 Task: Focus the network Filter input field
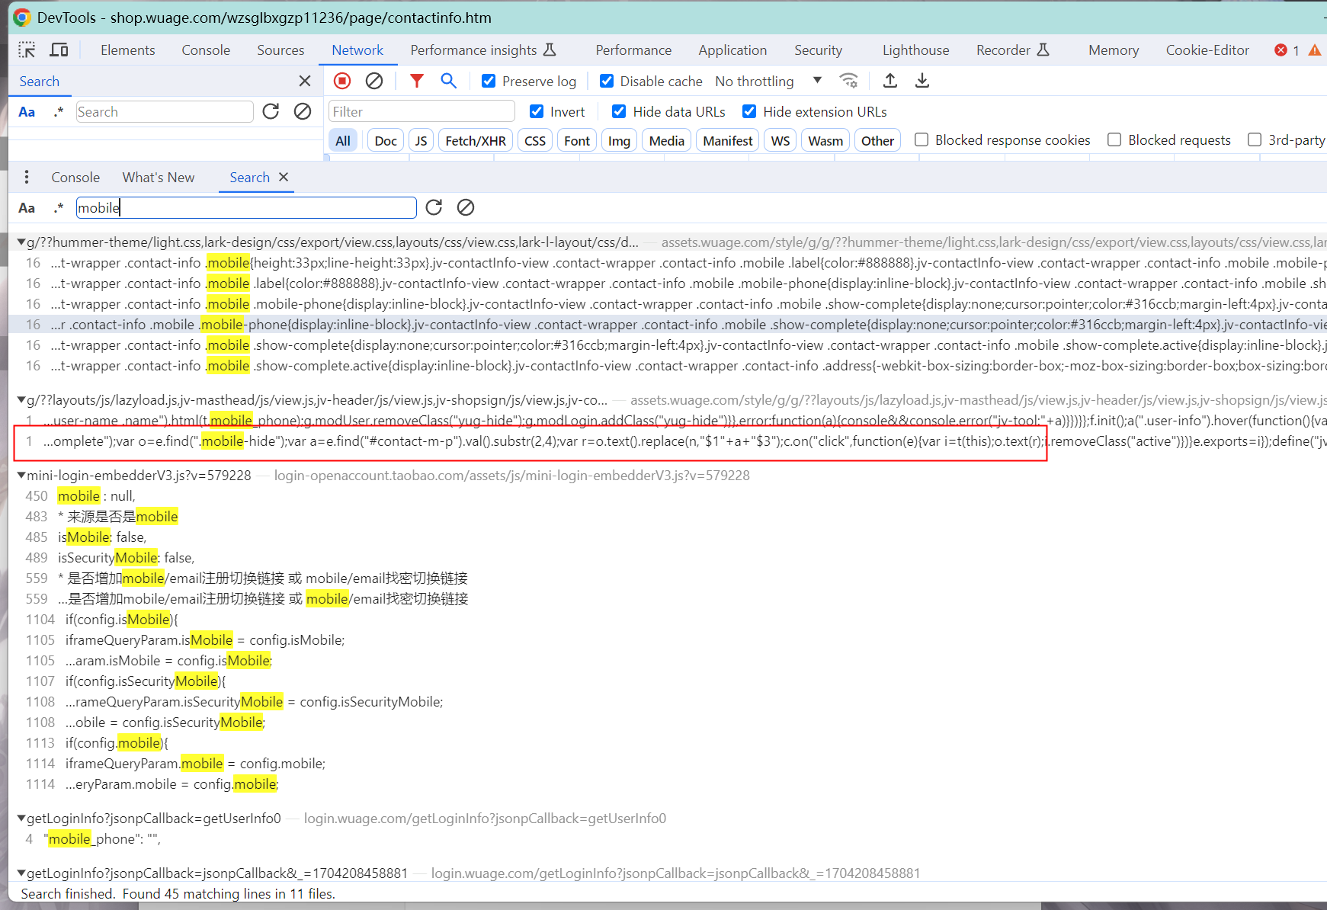click(x=422, y=112)
